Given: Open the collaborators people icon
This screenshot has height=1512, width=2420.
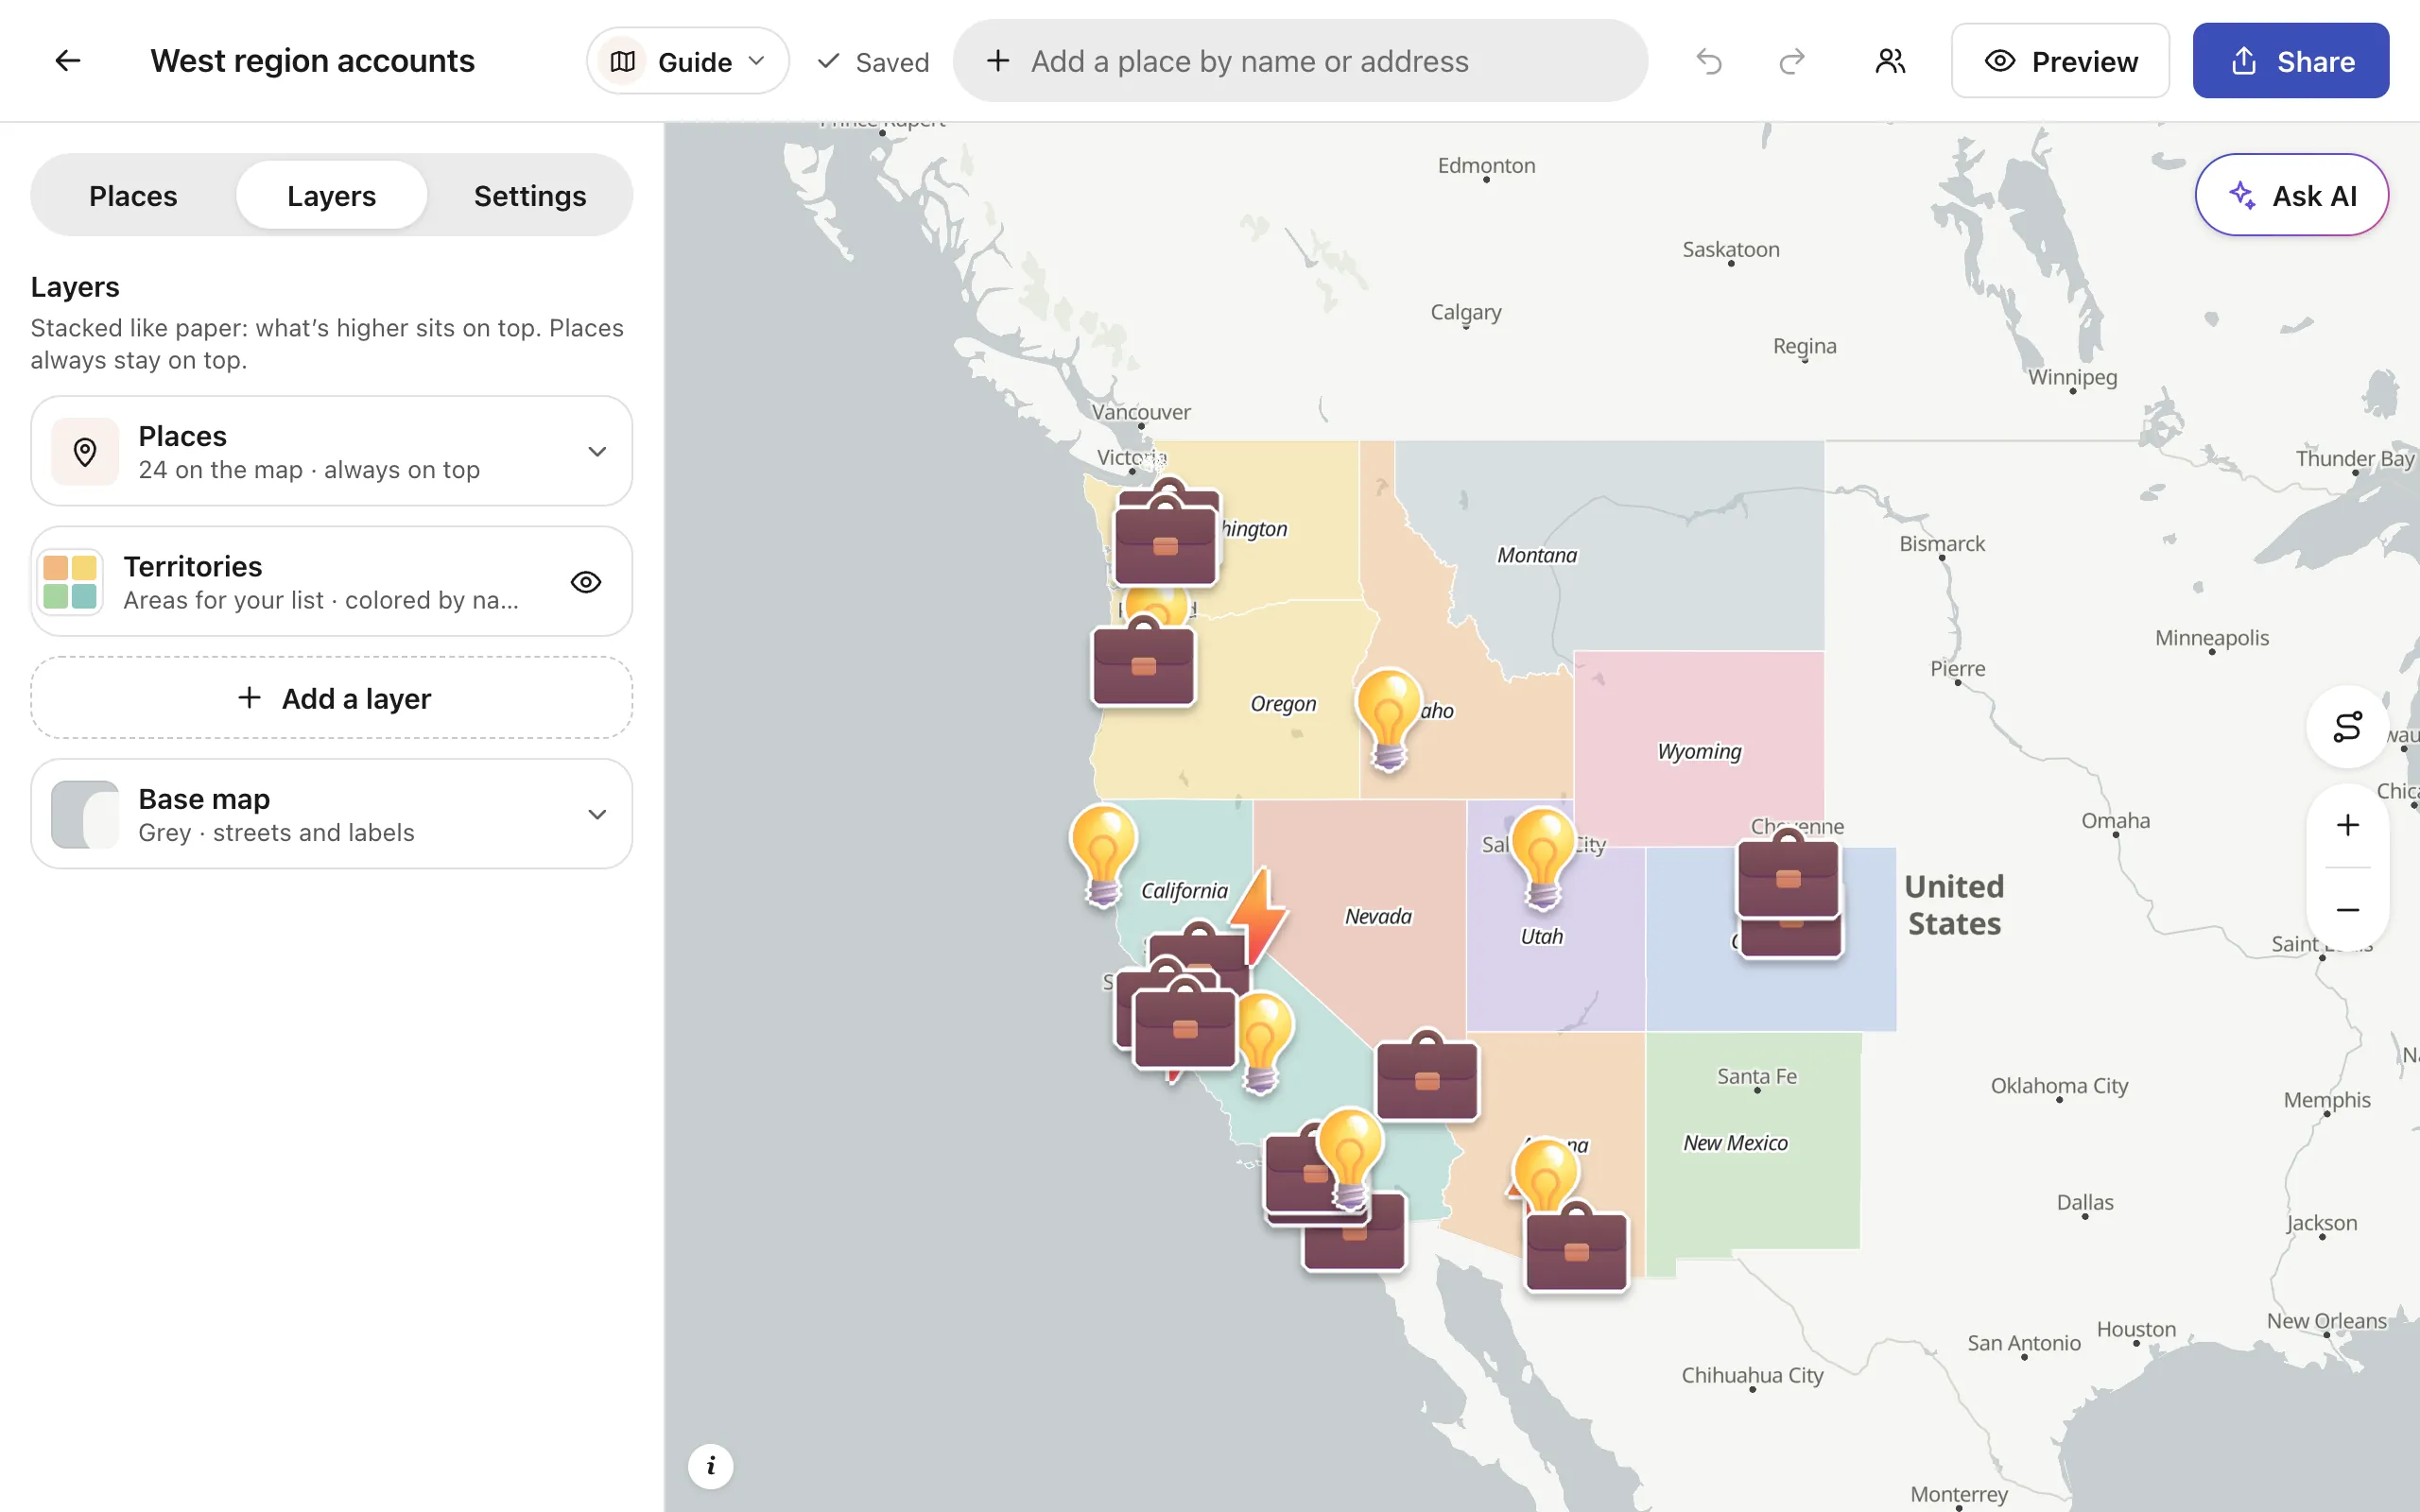Looking at the screenshot, I should 1890,61.
